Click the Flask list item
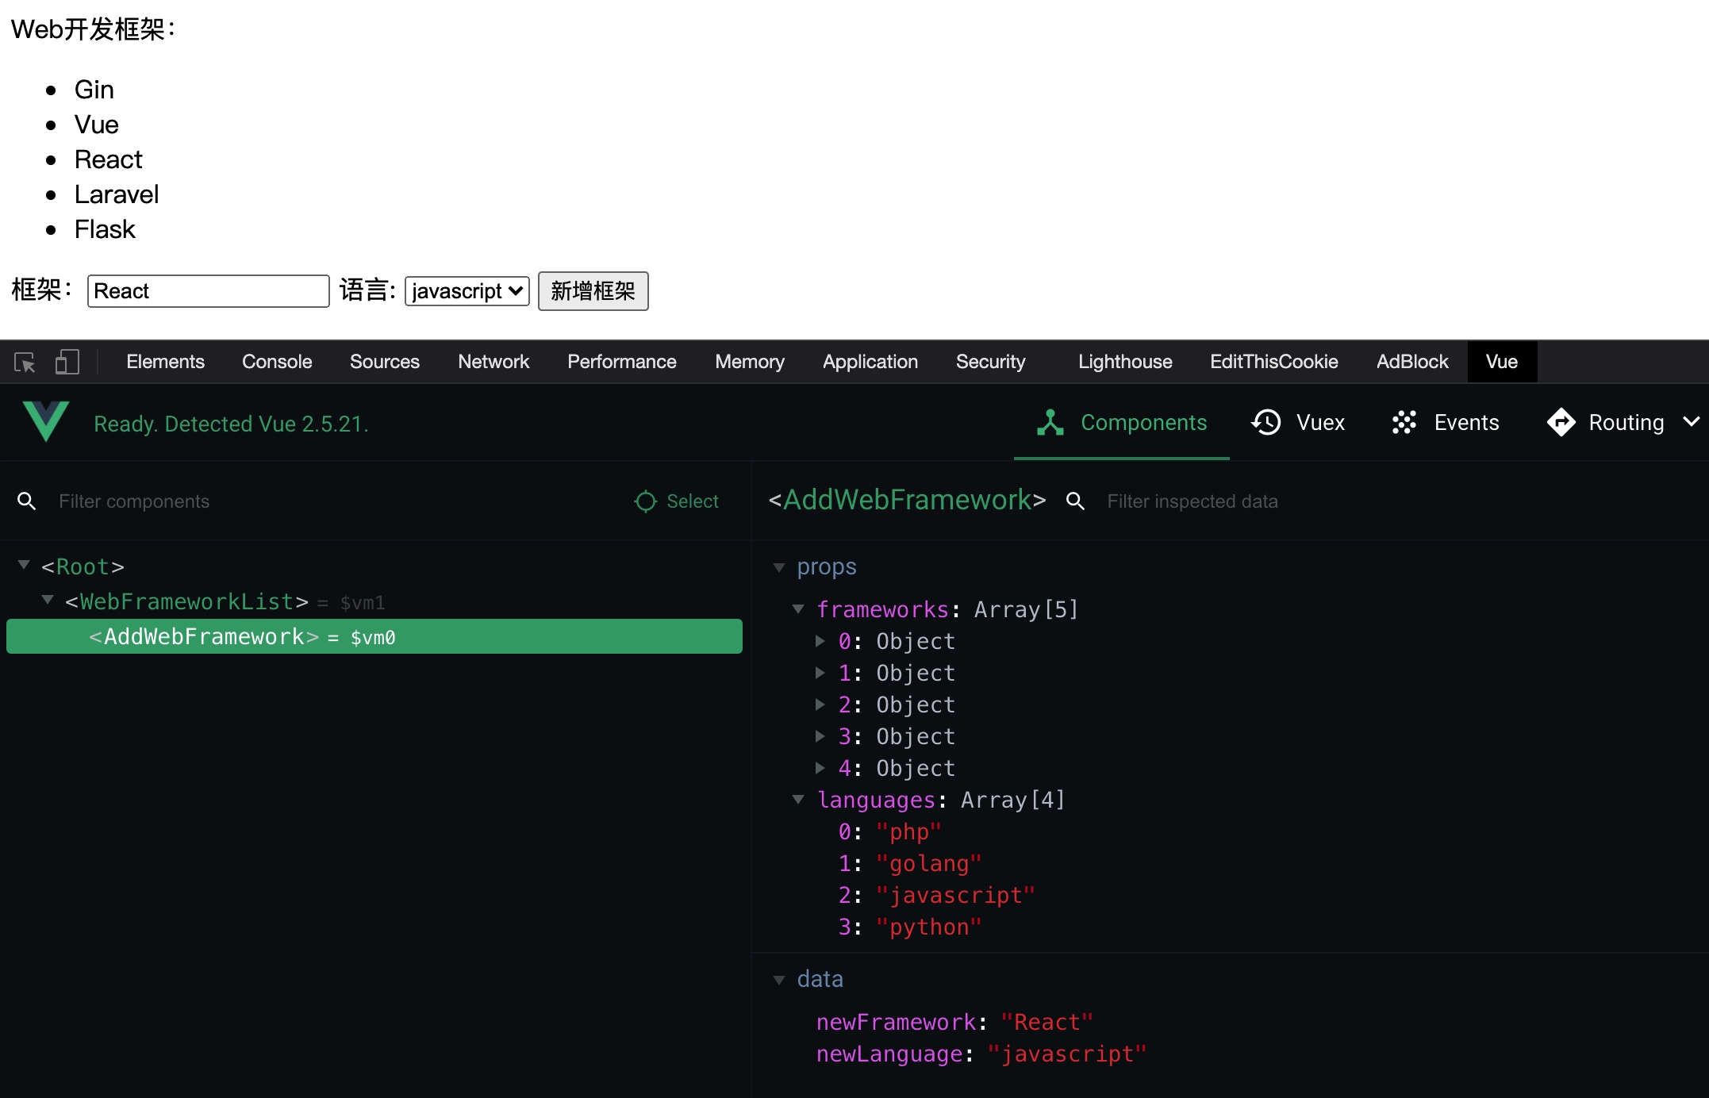The height and width of the screenshot is (1098, 1709). (x=105, y=229)
